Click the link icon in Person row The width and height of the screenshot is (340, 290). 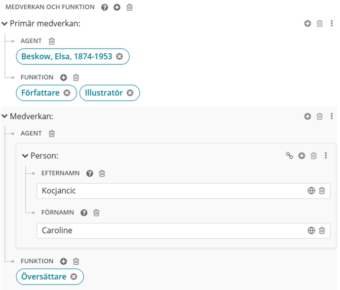coord(290,156)
